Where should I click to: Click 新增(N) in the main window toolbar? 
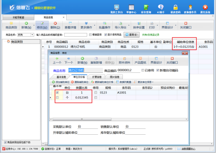[26, 25]
